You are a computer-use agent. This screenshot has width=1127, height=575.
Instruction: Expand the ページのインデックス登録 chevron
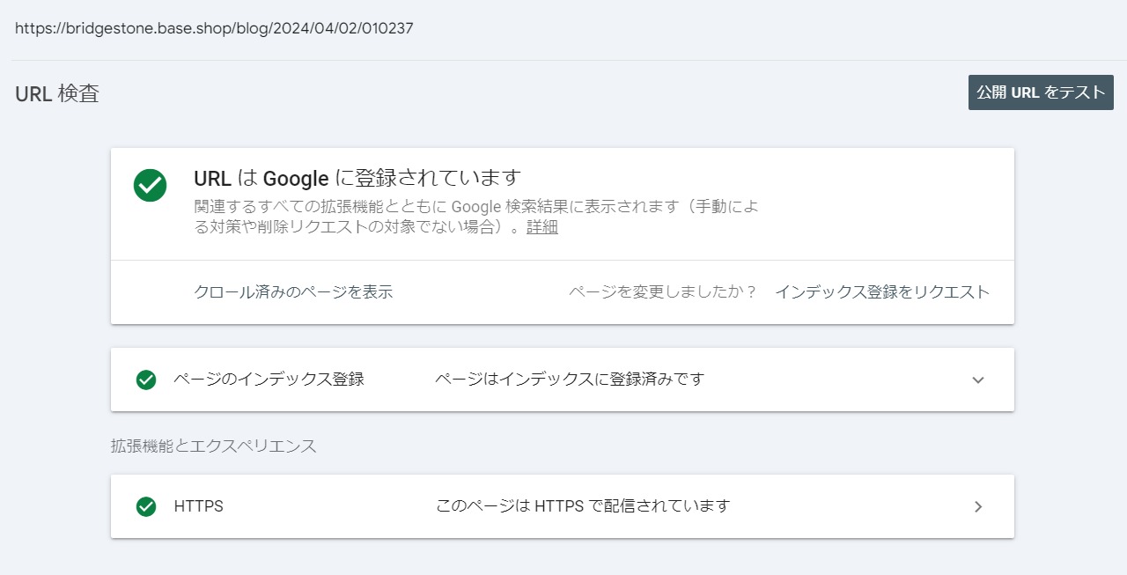[x=978, y=380]
